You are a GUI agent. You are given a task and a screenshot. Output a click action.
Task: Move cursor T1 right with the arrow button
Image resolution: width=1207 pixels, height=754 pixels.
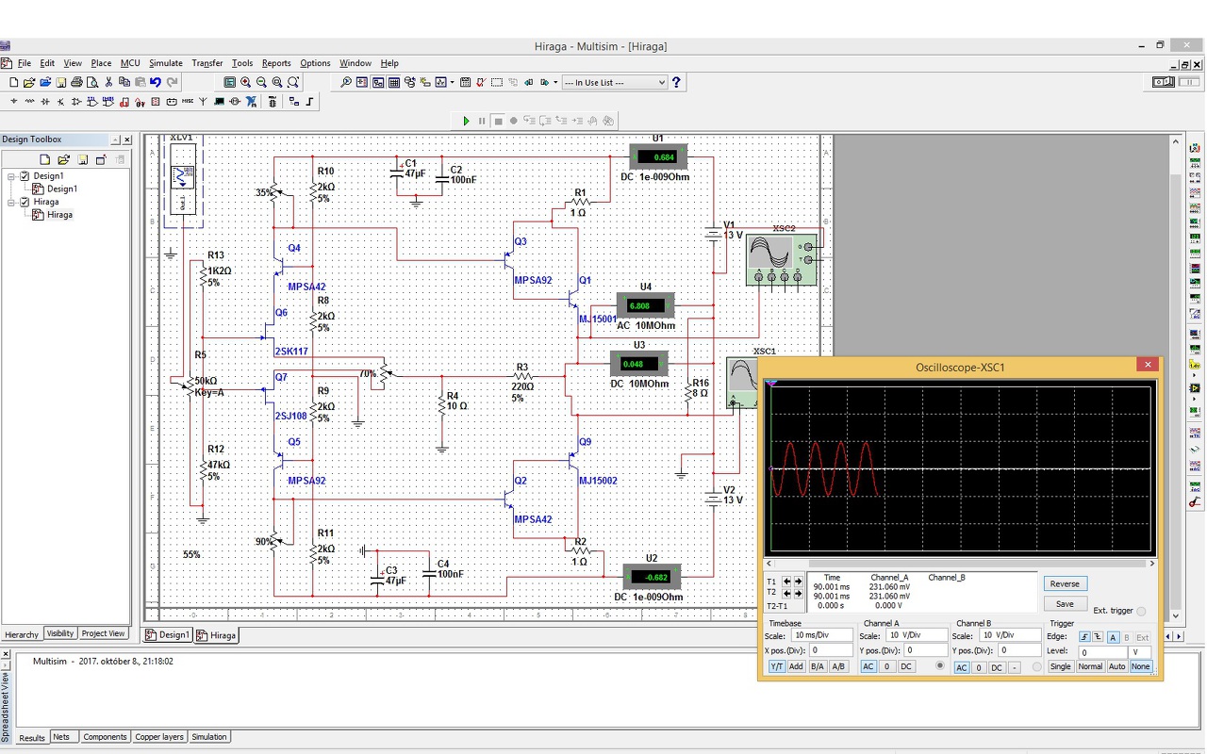[799, 582]
